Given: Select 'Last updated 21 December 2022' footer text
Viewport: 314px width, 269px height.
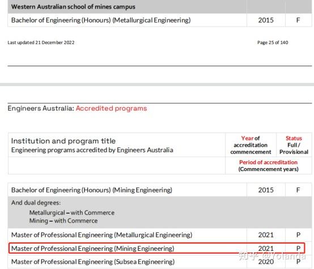Looking at the screenshot, I should click(x=41, y=42).
